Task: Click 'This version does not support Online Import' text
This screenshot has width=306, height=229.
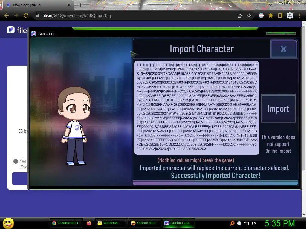Action: (x=278, y=144)
